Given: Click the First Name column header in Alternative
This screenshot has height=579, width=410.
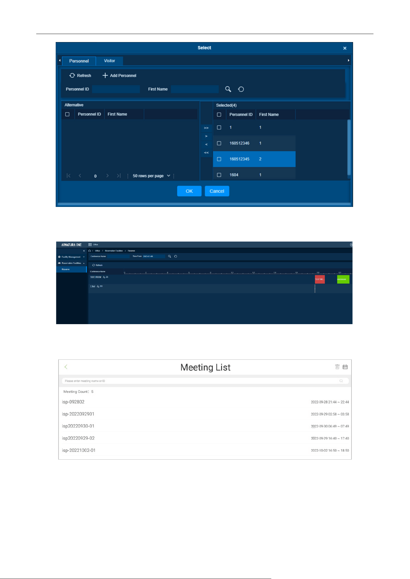Looking at the screenshot, I should (x=117, y=114).
